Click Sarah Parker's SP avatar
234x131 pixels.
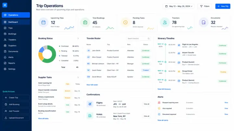(88, 70)
